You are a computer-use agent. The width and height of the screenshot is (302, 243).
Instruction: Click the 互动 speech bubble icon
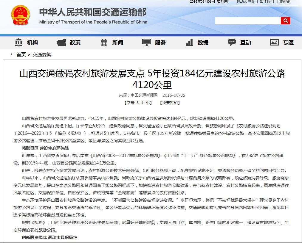point(232,43)
